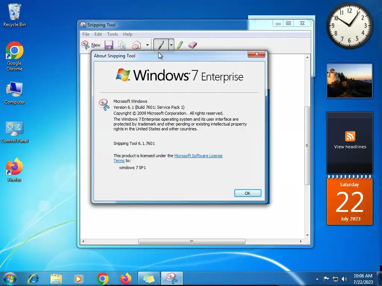Click the Snipping Tool scissors icon in About dialog
Viewport: 382px width, 286px height.
(x=104, y=105)
